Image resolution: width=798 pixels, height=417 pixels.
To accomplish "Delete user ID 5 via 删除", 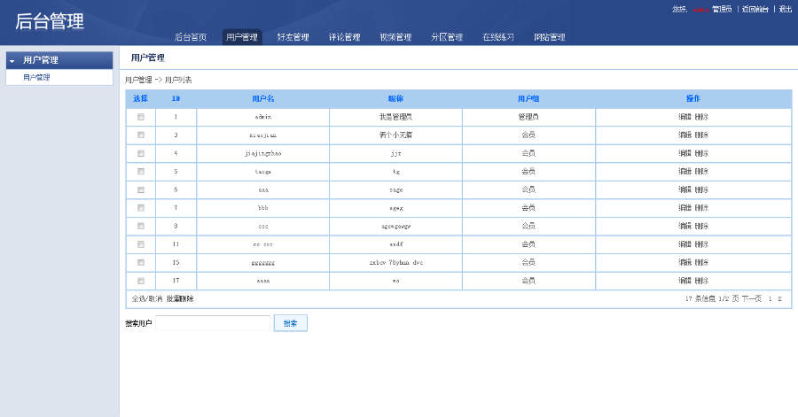I will [x=701, y=172].
